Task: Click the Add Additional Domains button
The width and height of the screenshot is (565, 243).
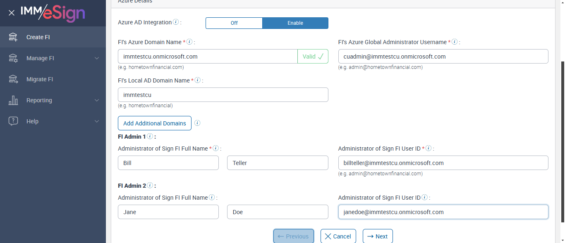Action: [x=155, y=123]
